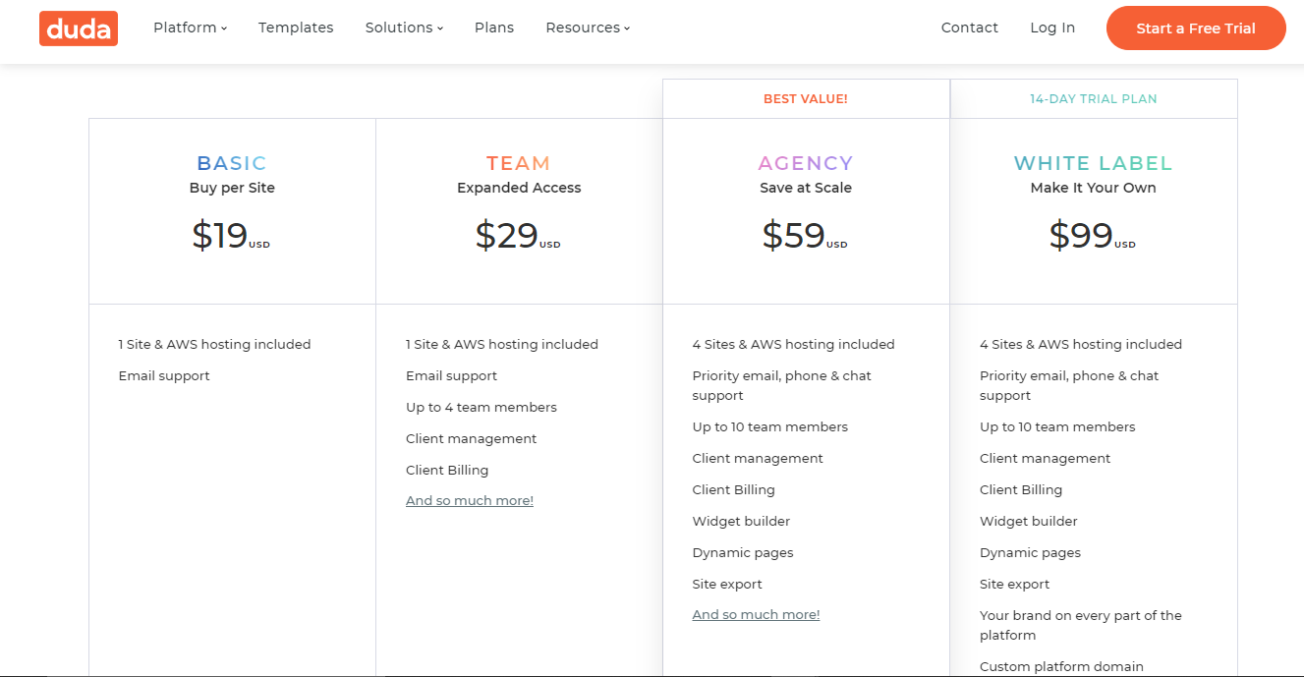Expand the Platform dropdown menu
Image resolution: width=1304 pixels, height=677 pixels.
pyautogui.click(x=190, y=28)
